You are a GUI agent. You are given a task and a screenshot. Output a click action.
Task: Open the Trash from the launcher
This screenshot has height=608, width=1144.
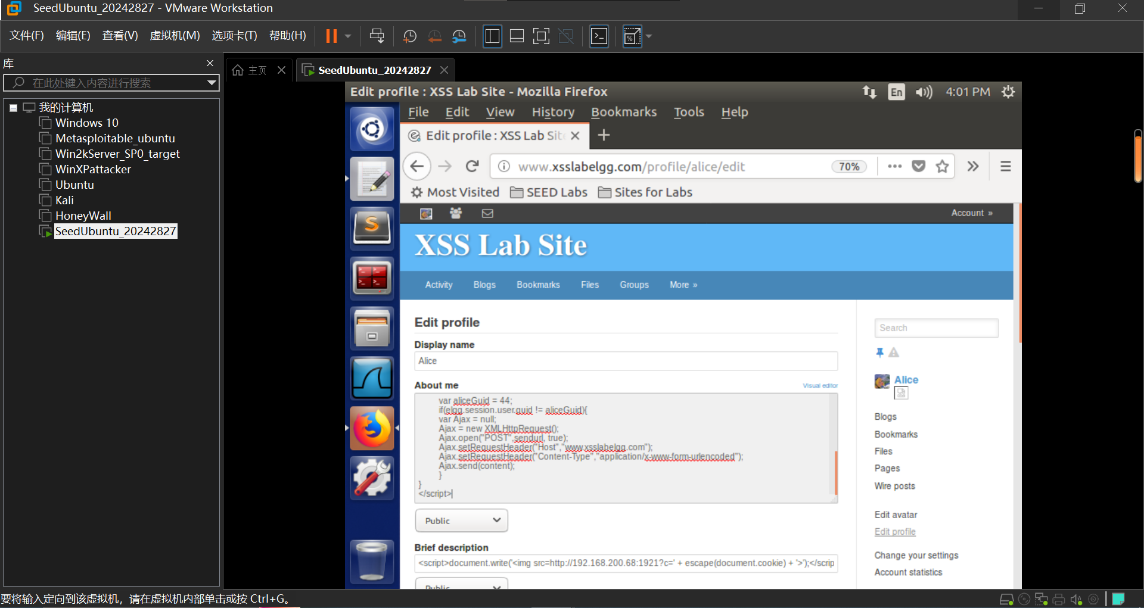coord(372,562)
